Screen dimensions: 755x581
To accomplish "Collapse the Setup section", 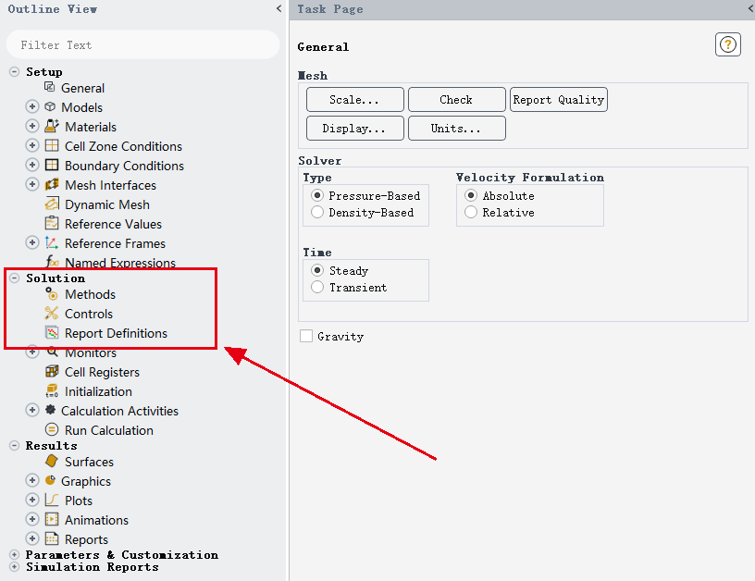I will coord(14,72).
